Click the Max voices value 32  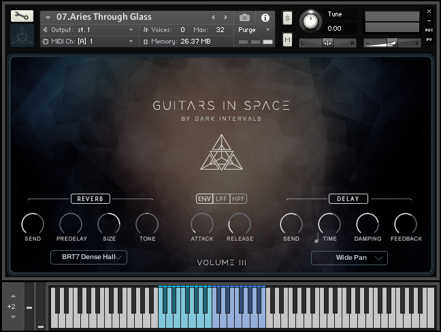click(220, 29)
